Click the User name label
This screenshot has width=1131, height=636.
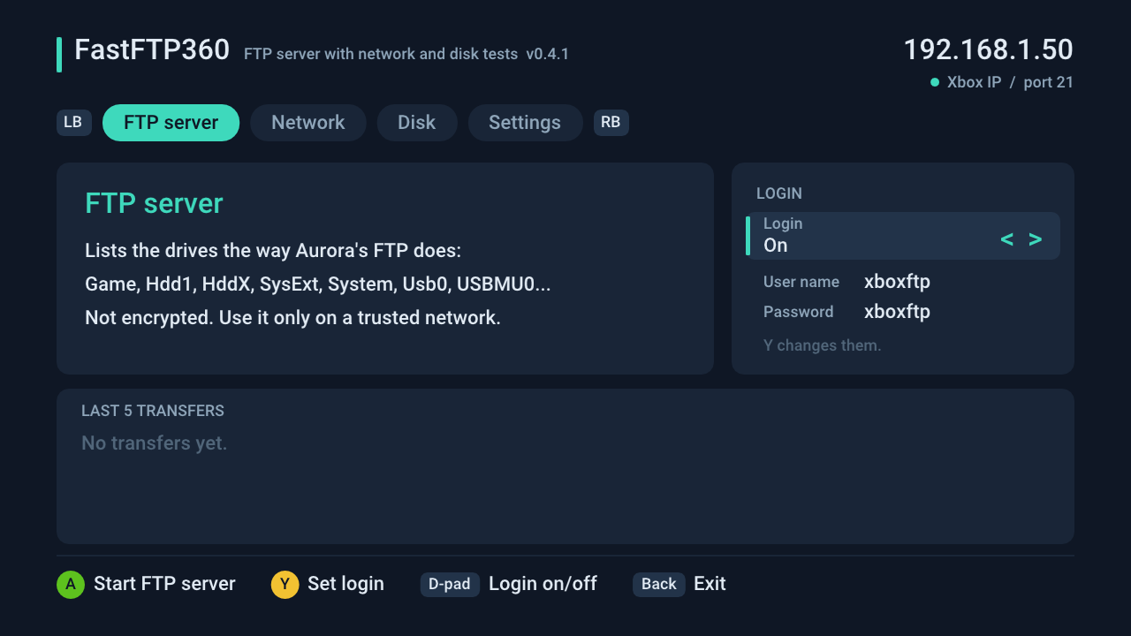801,283
